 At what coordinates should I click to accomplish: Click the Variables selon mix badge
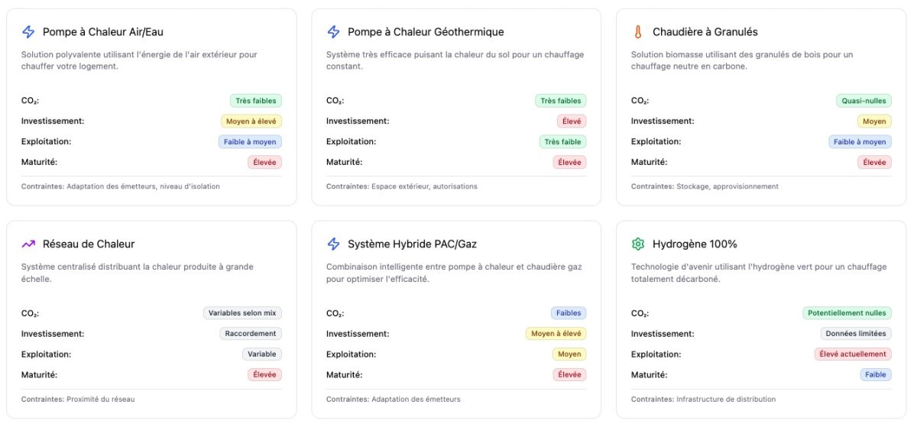point(243,312)
